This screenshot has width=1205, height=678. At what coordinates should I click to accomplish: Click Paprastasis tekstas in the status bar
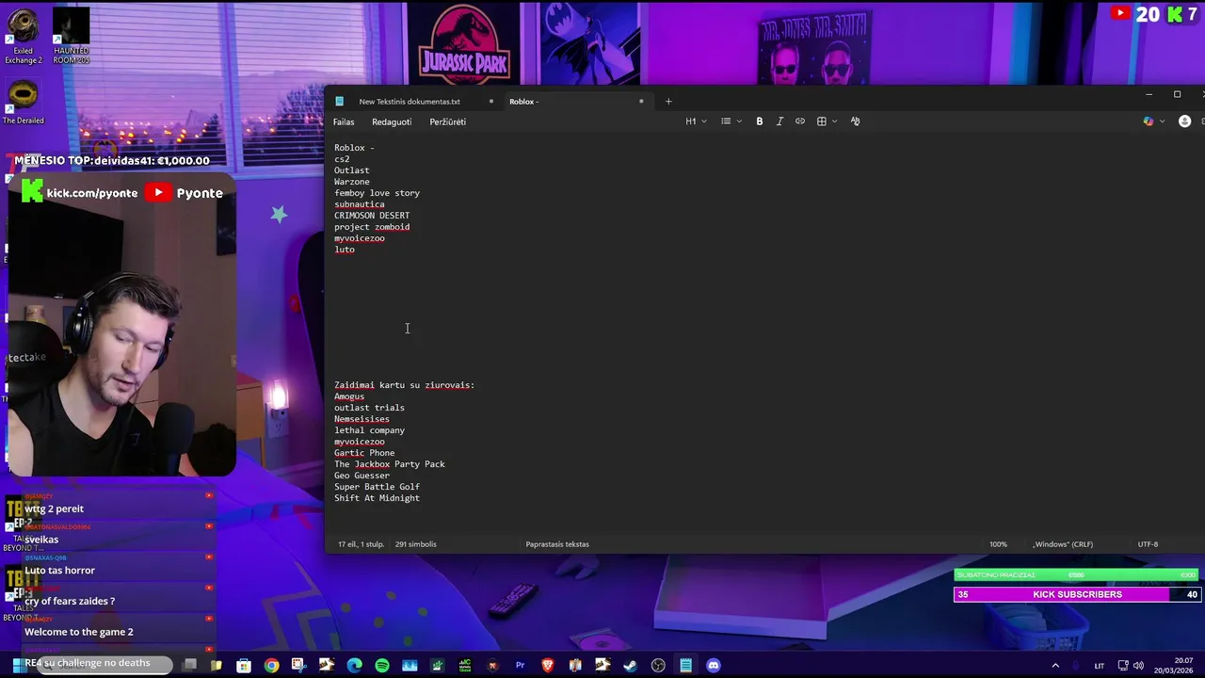557,544
